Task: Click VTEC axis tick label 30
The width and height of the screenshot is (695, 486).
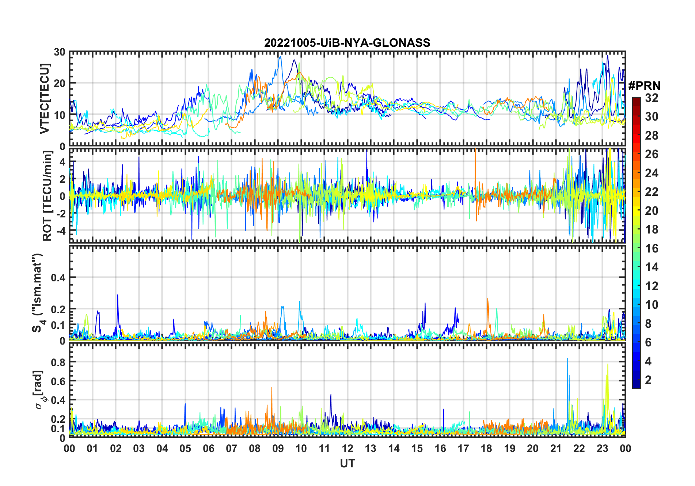Action: pos(60,52)
